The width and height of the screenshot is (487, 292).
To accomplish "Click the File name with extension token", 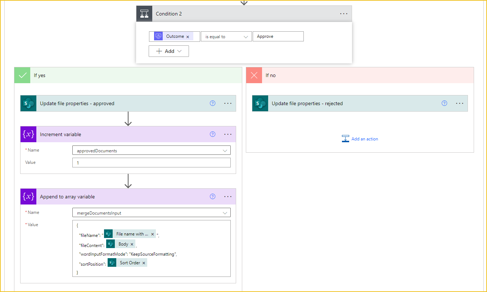I will coord(130,234).
